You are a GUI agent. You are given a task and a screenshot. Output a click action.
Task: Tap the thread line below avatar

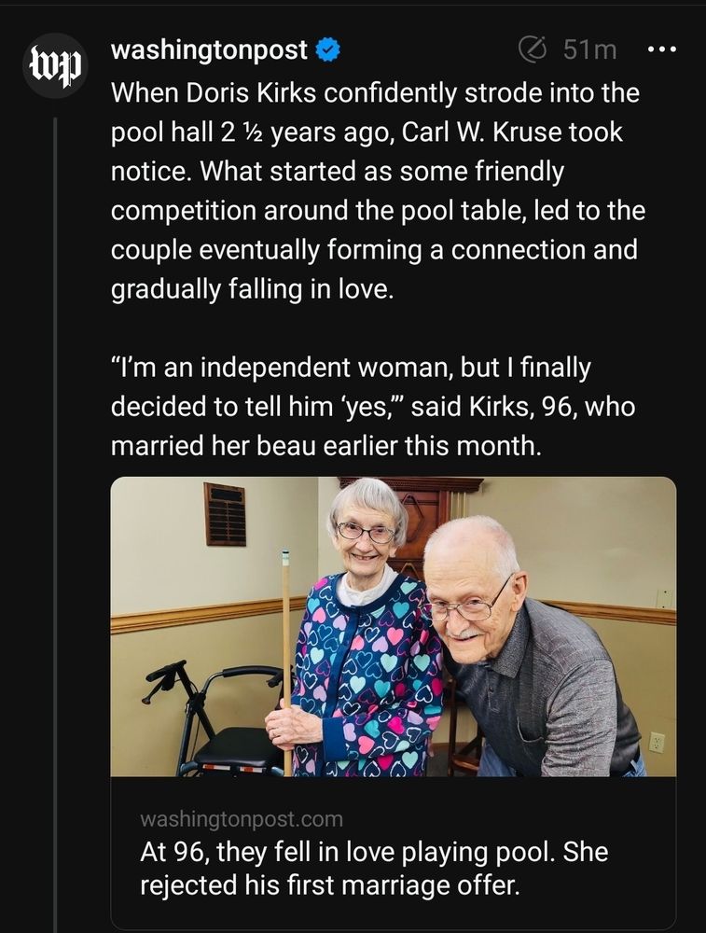(x=55, y=523)
